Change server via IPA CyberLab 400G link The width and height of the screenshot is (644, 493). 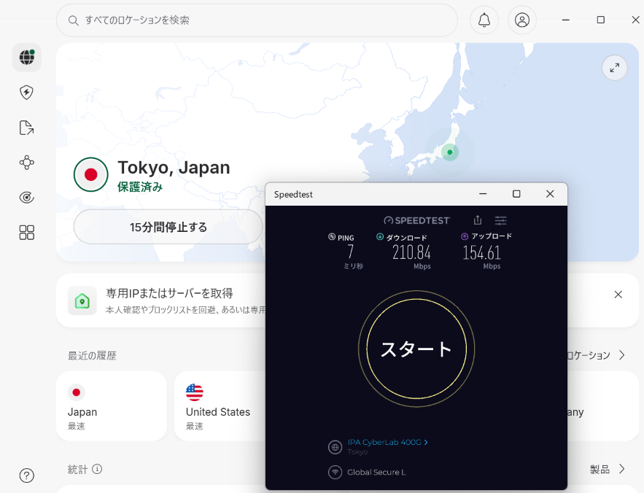click(384, 443)
